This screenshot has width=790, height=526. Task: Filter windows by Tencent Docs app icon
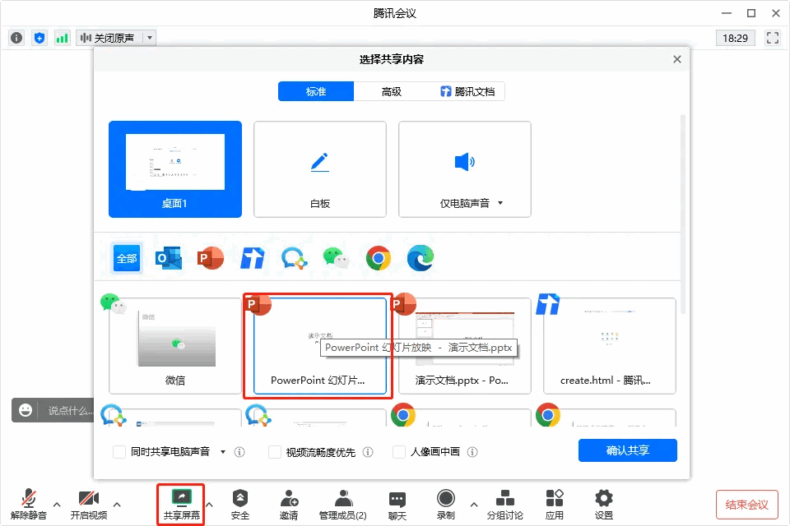253,258
